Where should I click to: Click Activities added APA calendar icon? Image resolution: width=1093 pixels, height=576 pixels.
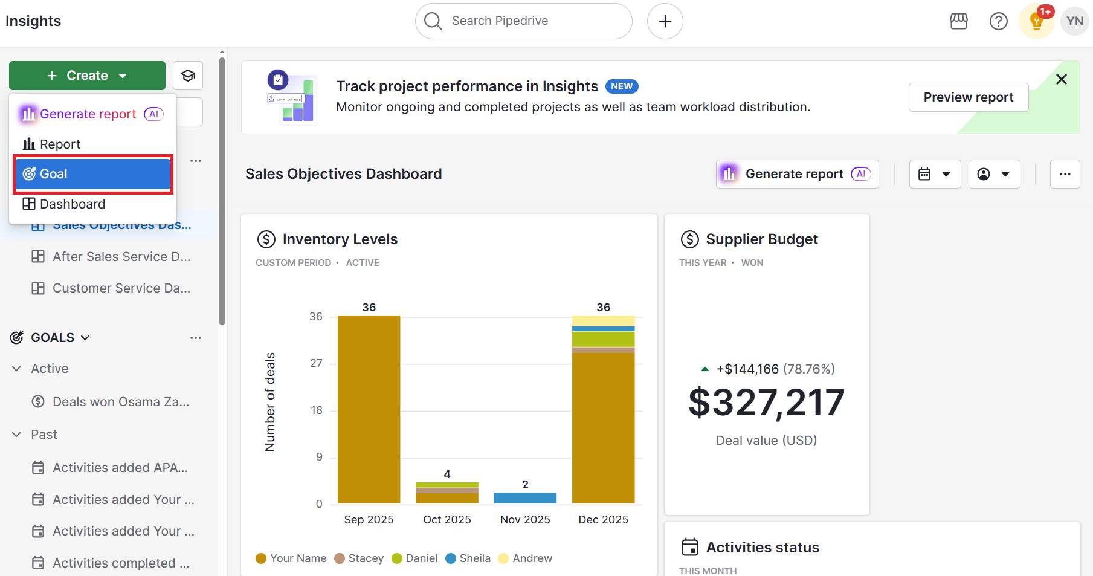click(38, 468)
